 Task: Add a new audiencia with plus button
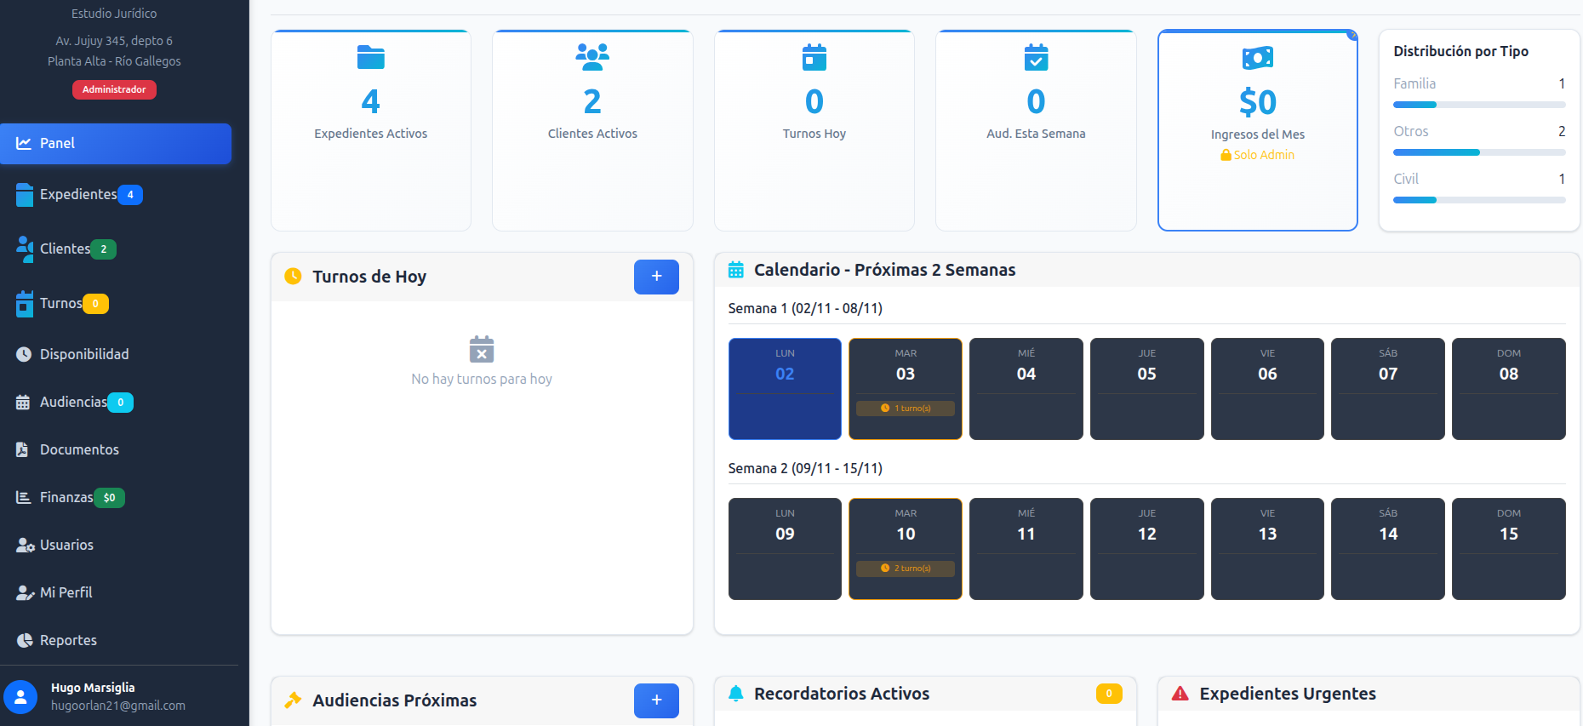pos(656,700)
